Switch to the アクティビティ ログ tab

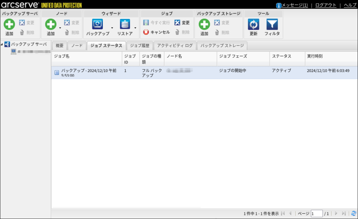click(x=175, y=46)
